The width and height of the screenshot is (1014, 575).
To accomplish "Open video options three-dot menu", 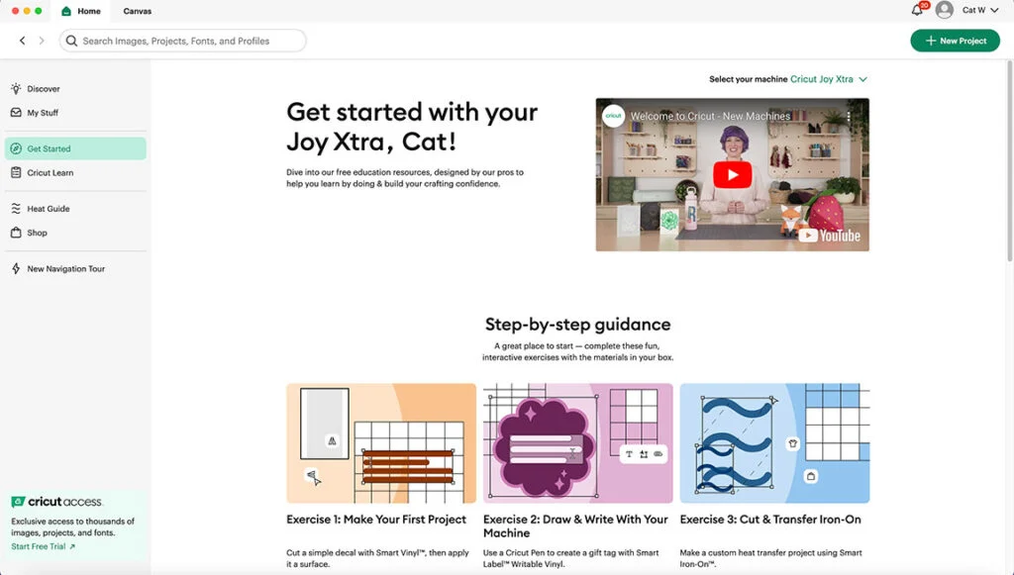I will pyautogui.click(x=849, y=117).
